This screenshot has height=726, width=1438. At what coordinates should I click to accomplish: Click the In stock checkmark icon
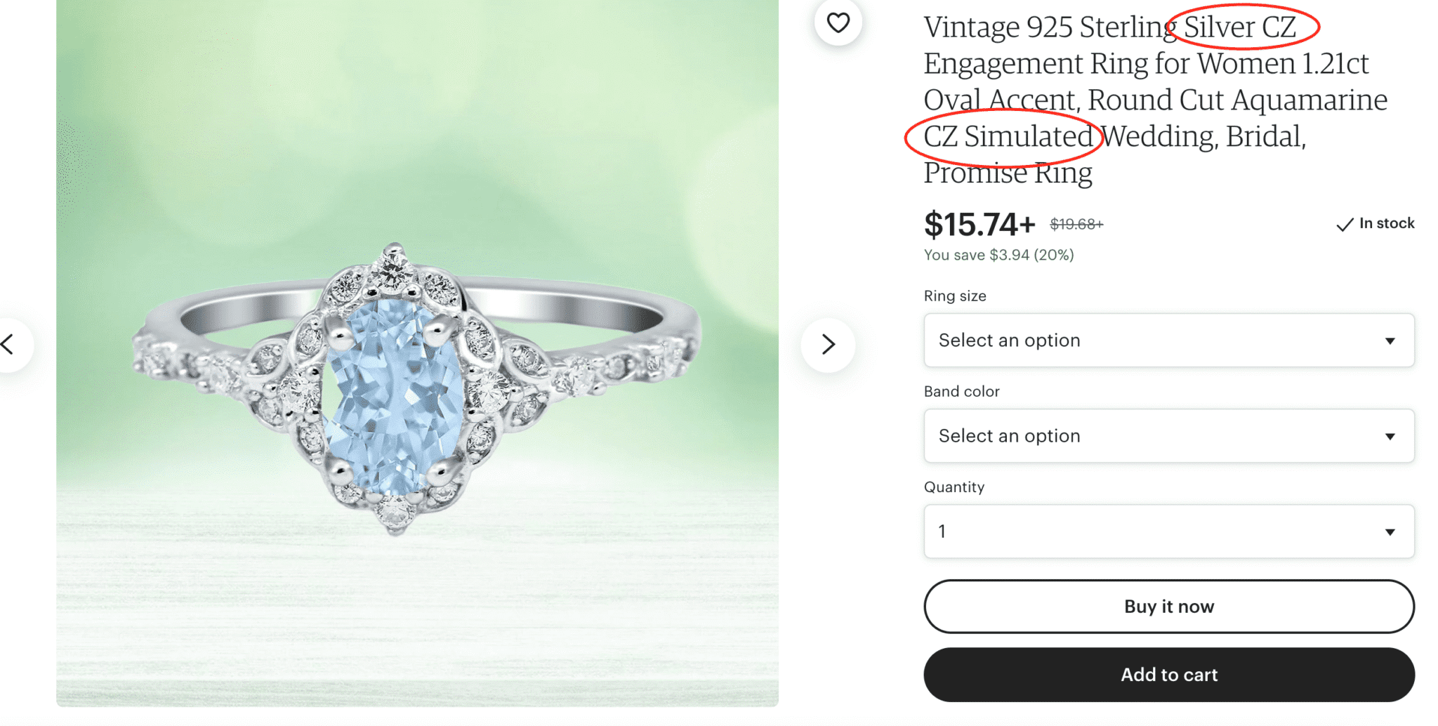point(1344,224)
